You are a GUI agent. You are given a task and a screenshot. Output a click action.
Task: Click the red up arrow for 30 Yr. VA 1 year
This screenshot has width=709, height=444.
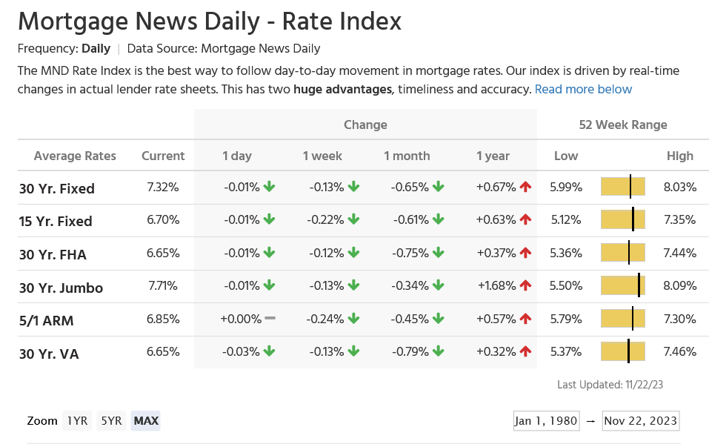pyautogui.click(x=525, y=351)
